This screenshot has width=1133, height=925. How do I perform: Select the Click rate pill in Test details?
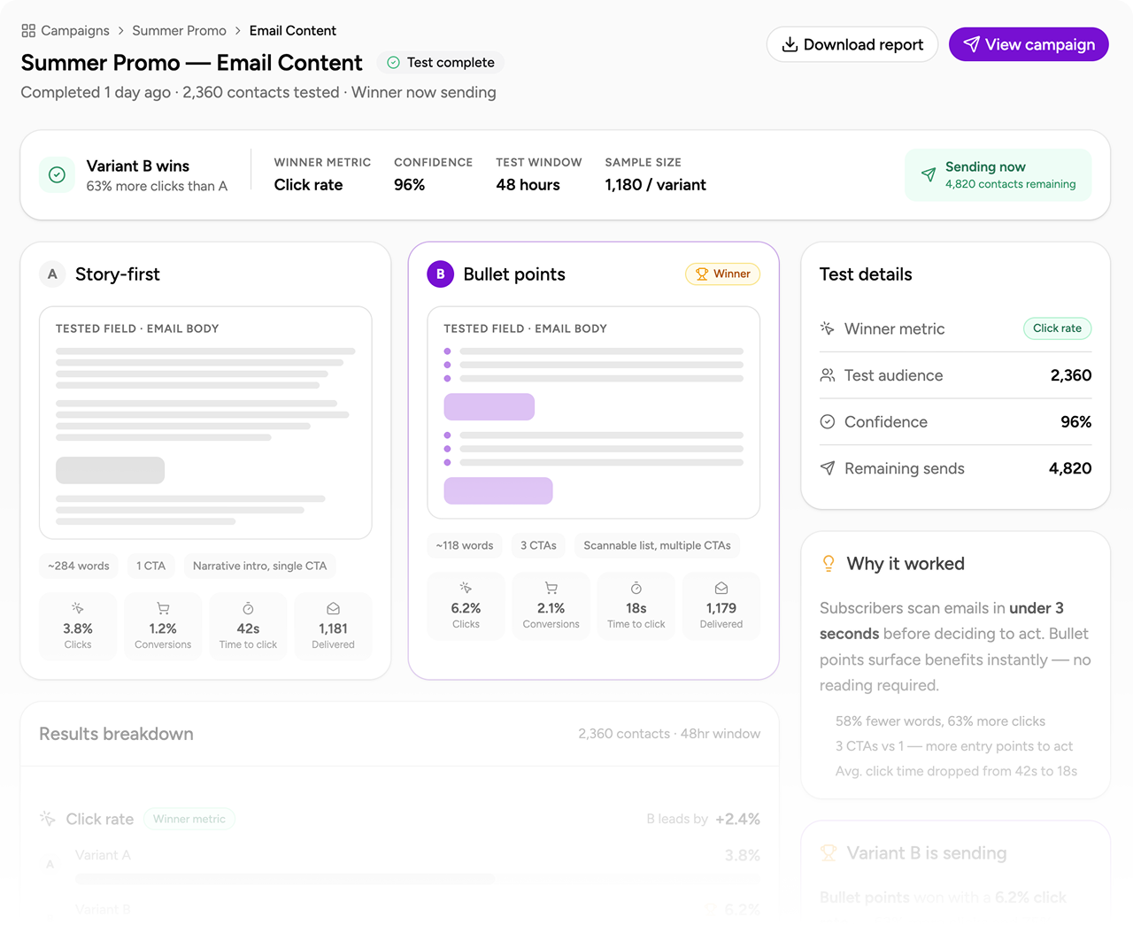[x=1057, y=328]
